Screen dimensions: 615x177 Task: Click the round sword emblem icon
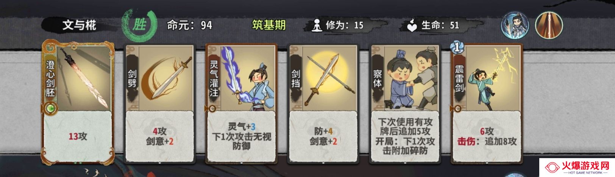click(x=549, y=25)
